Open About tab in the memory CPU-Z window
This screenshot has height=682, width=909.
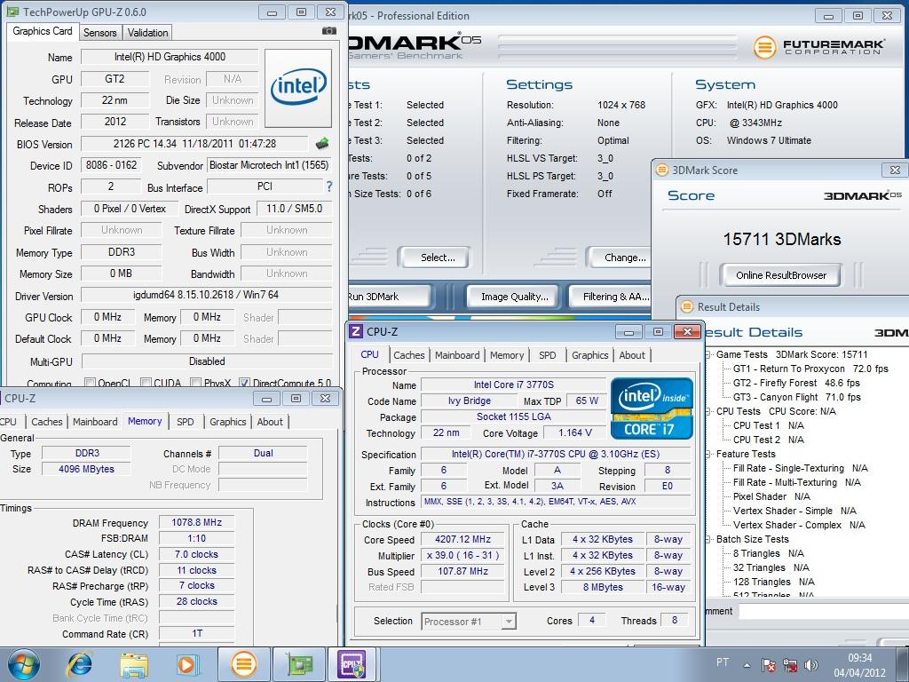coord(270,422)
